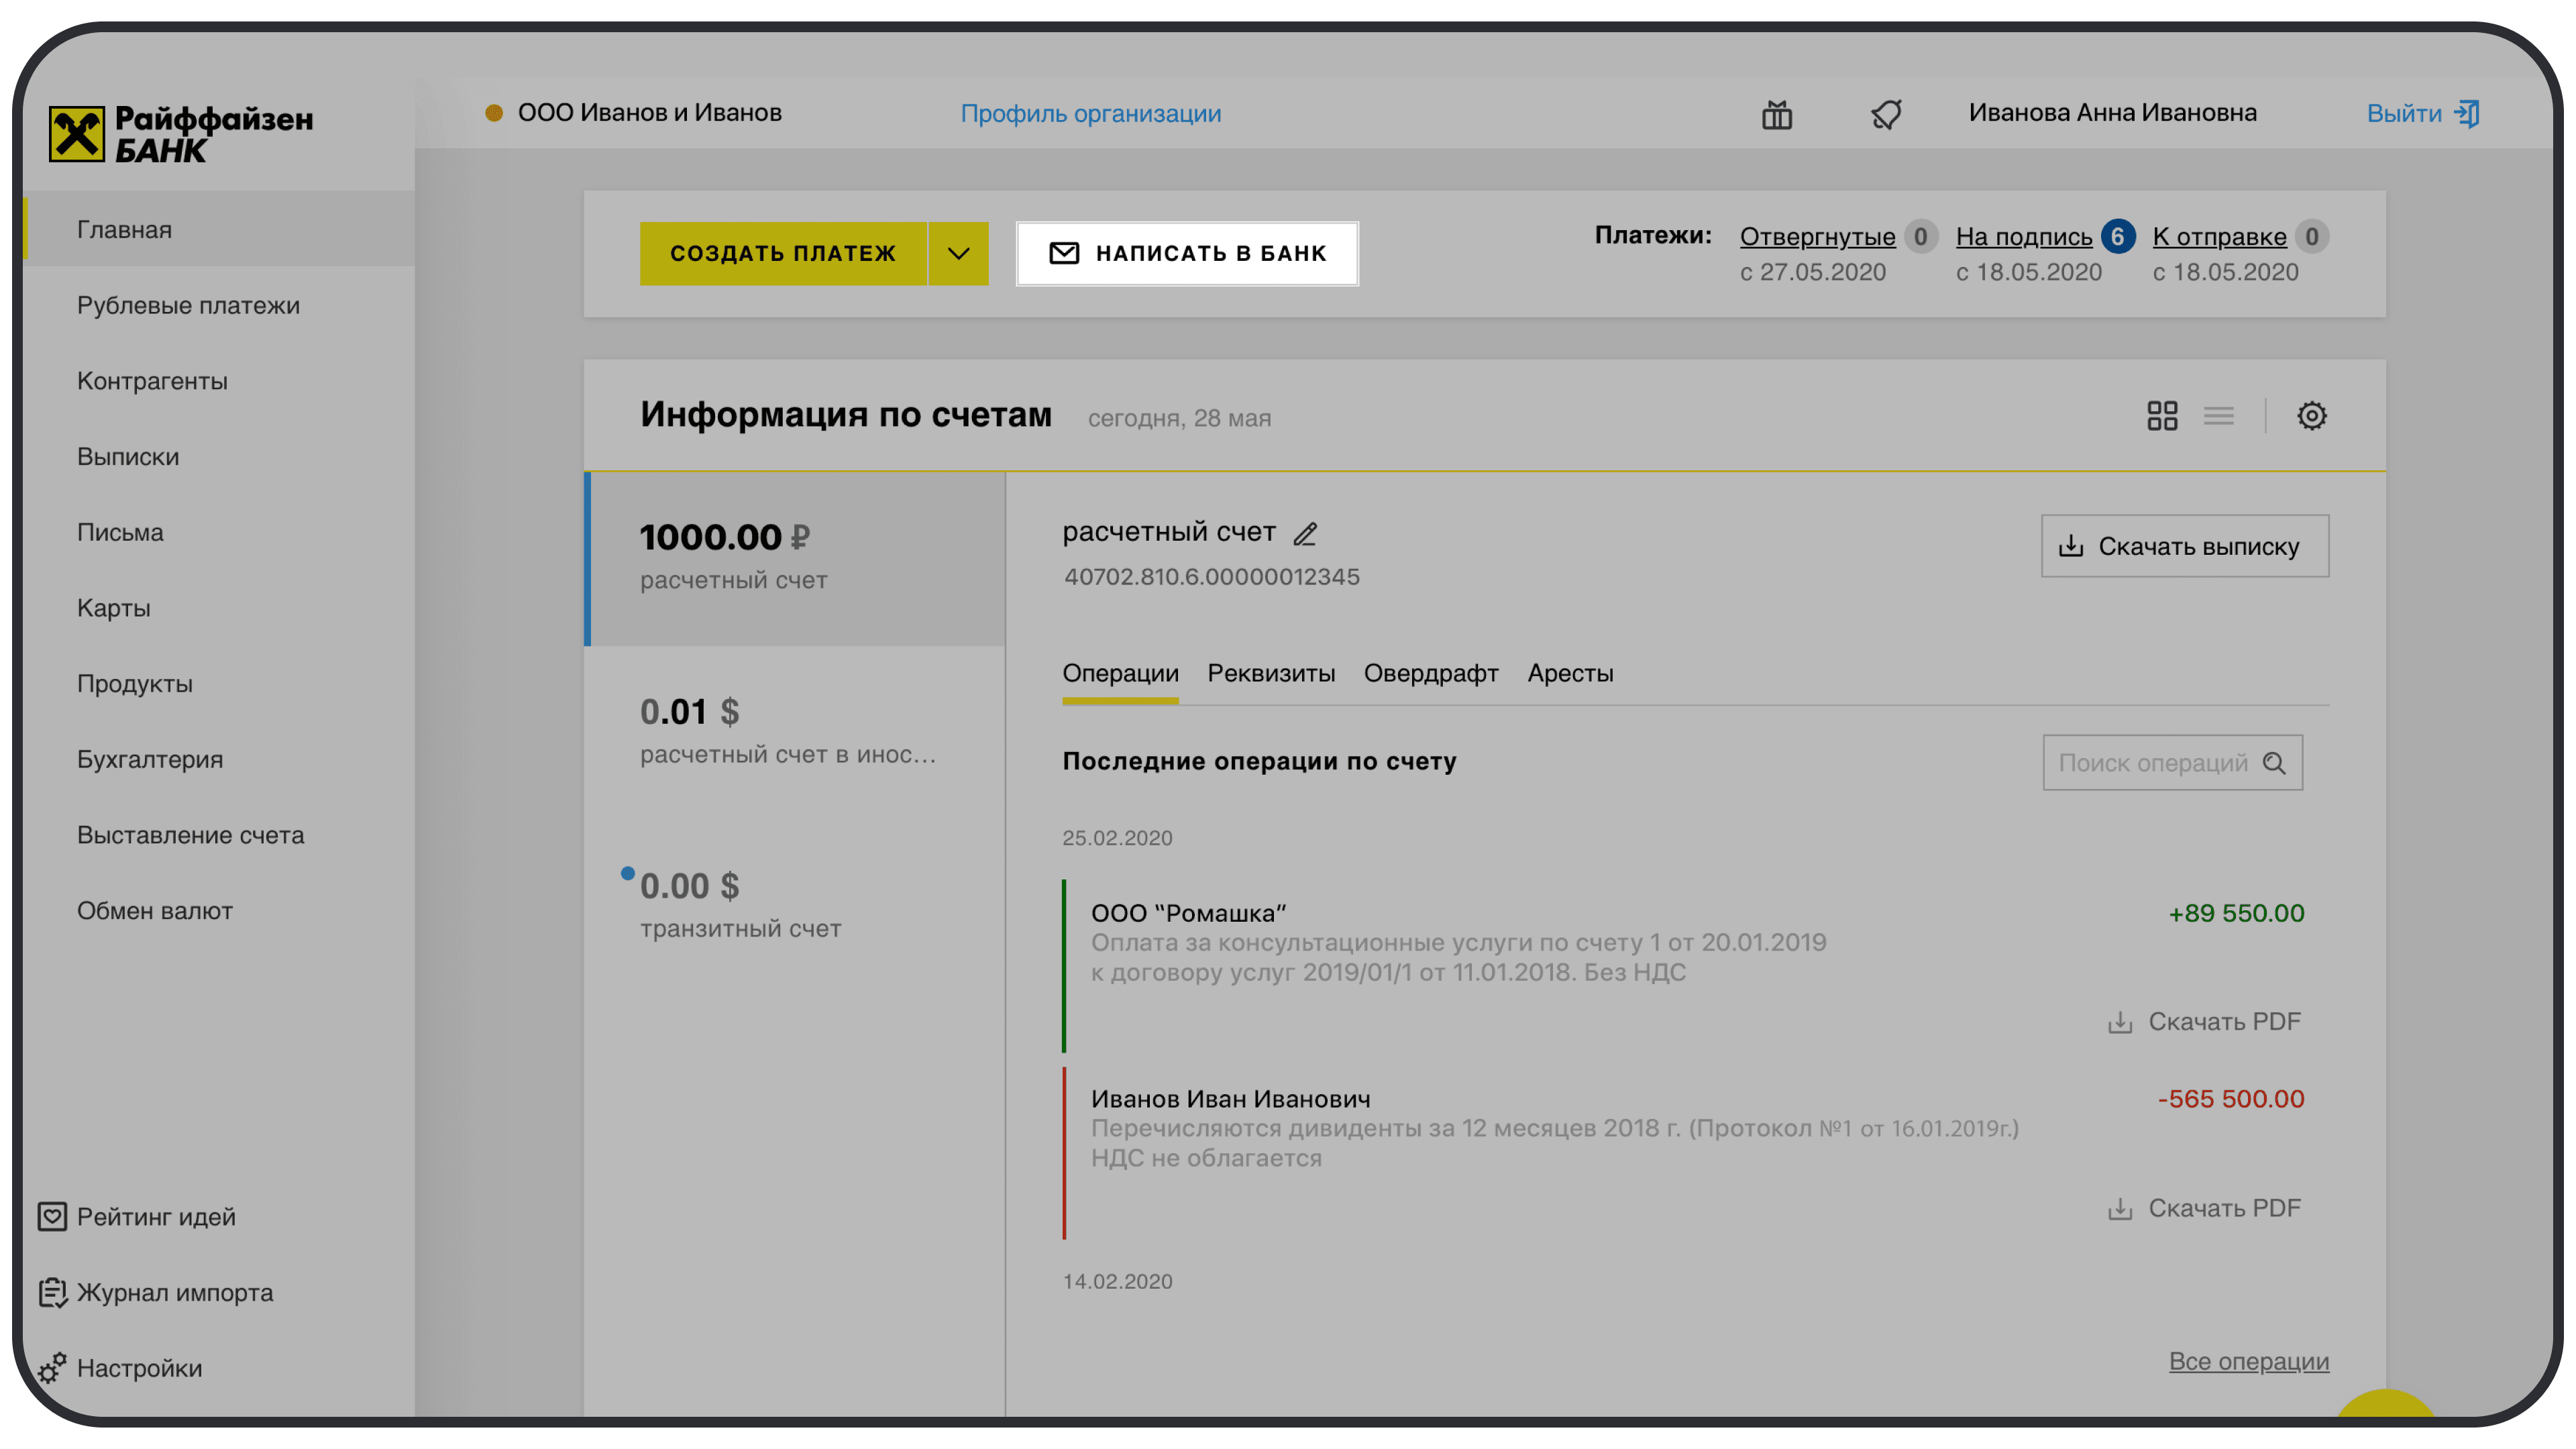Download PDF for Иванов Иван Иванович operation
The image size is (2576, 1449).
[x=2204, y=1208]
